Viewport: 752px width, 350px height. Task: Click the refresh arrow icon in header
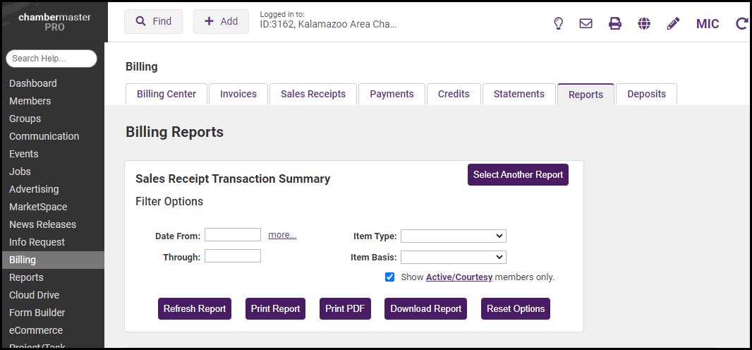tap(741, 23)
